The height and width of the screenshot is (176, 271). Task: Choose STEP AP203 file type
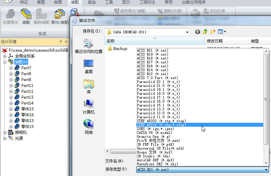(x=200, y=121)
